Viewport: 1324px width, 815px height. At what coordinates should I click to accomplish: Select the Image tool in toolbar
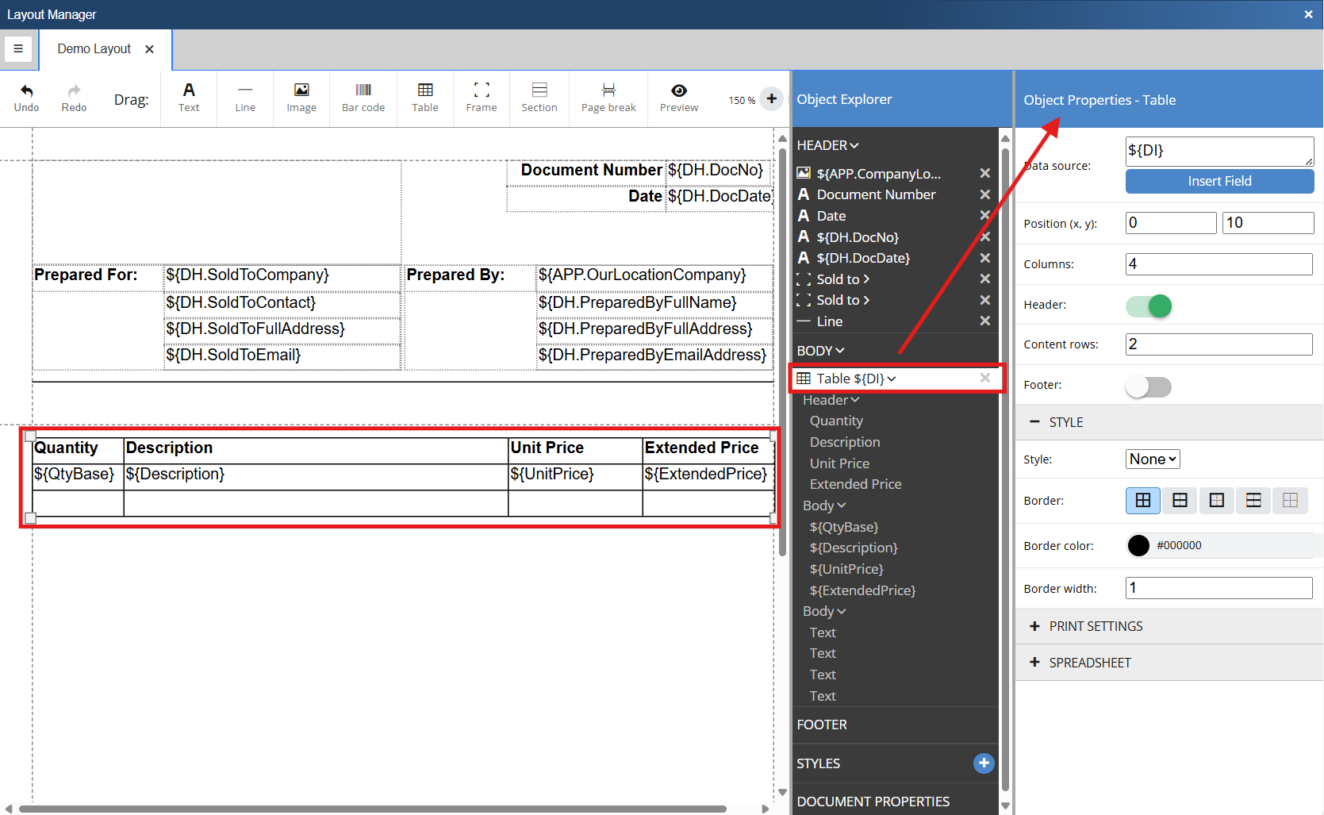[x=301, y=98]
